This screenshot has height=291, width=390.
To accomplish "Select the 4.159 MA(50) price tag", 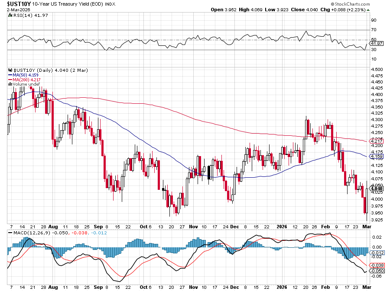I will click(376, 155).
